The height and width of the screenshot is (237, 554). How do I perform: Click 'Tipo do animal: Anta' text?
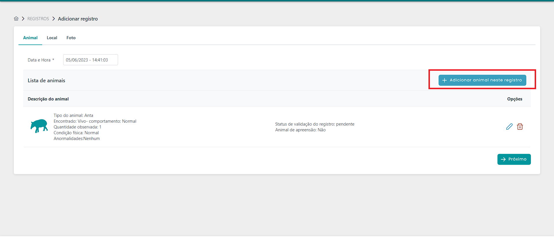73,115
